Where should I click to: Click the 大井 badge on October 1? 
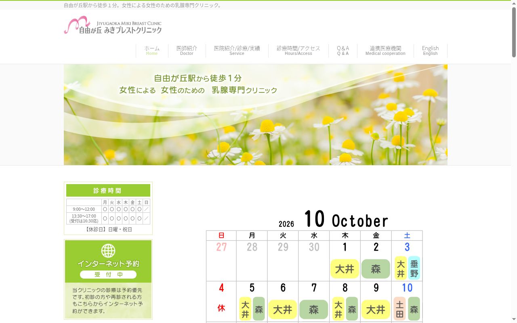pos(345,269)
